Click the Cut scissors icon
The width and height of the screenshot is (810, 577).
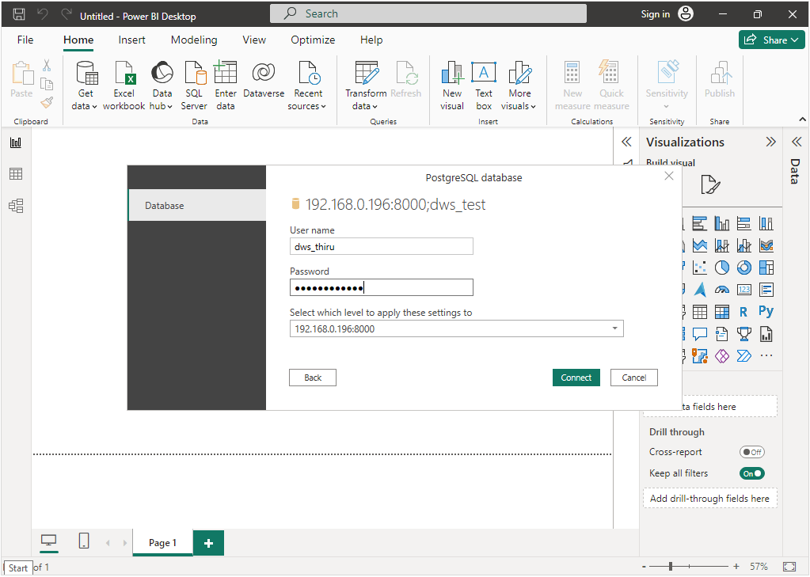[47, 65]
